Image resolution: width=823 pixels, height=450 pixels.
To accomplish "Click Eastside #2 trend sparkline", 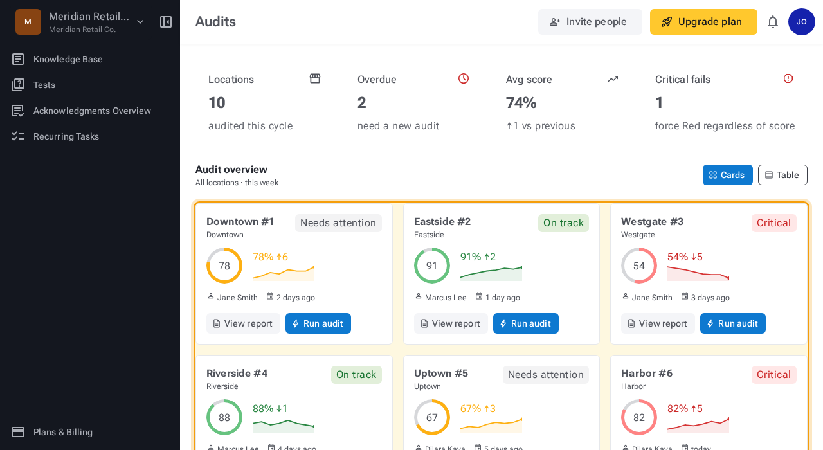I will pos(491,273).
